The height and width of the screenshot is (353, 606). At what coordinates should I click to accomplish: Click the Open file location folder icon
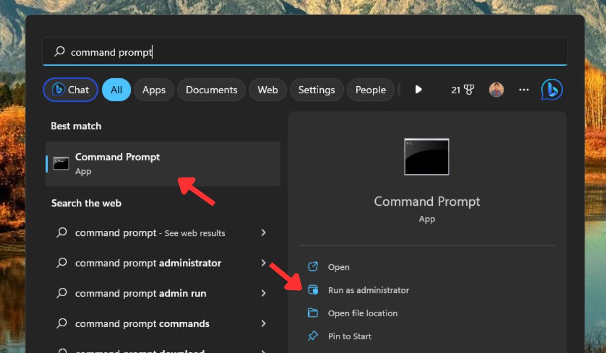[314, 313]
